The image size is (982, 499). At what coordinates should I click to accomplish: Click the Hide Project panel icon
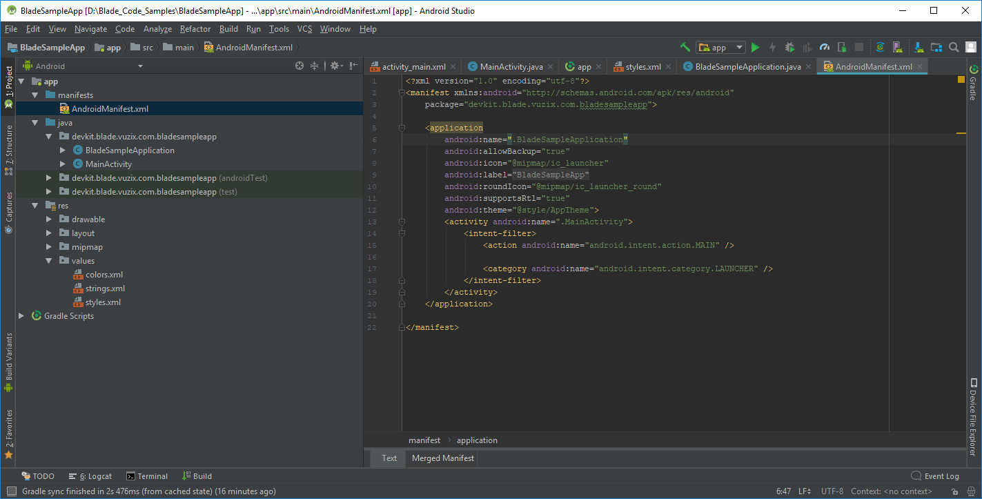tap(353, 66)
